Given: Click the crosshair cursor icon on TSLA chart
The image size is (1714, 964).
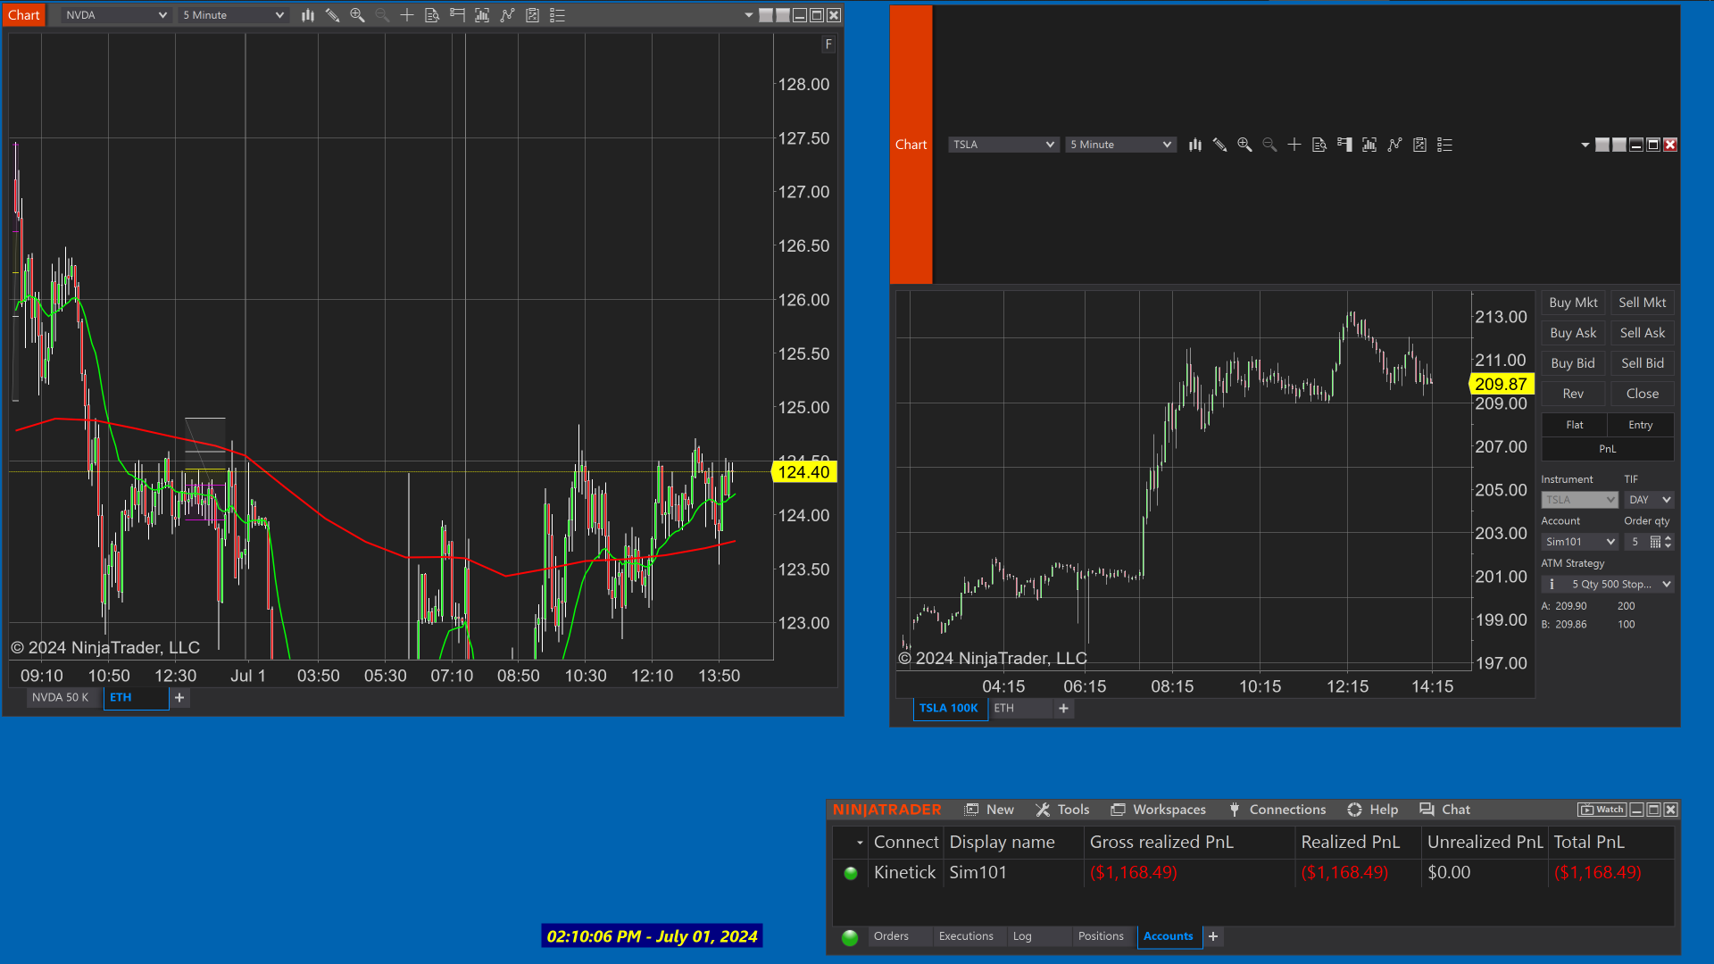Looking at the screenshot, I should point(1294,145).
